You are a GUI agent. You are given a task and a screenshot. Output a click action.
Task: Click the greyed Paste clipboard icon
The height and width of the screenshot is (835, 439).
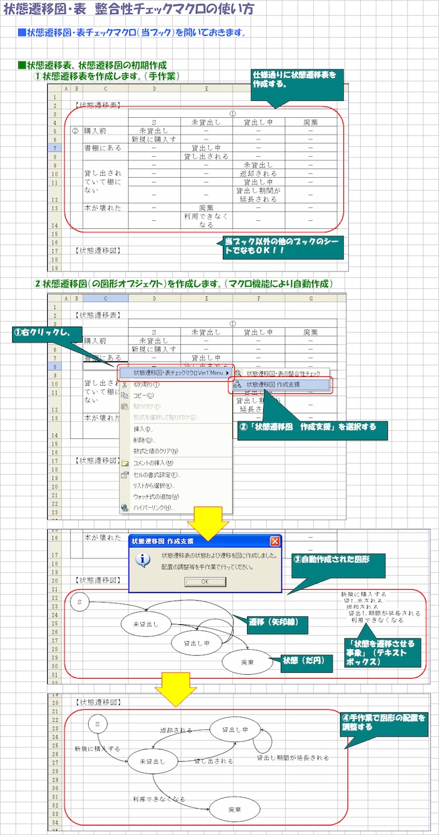pos(125,406)
